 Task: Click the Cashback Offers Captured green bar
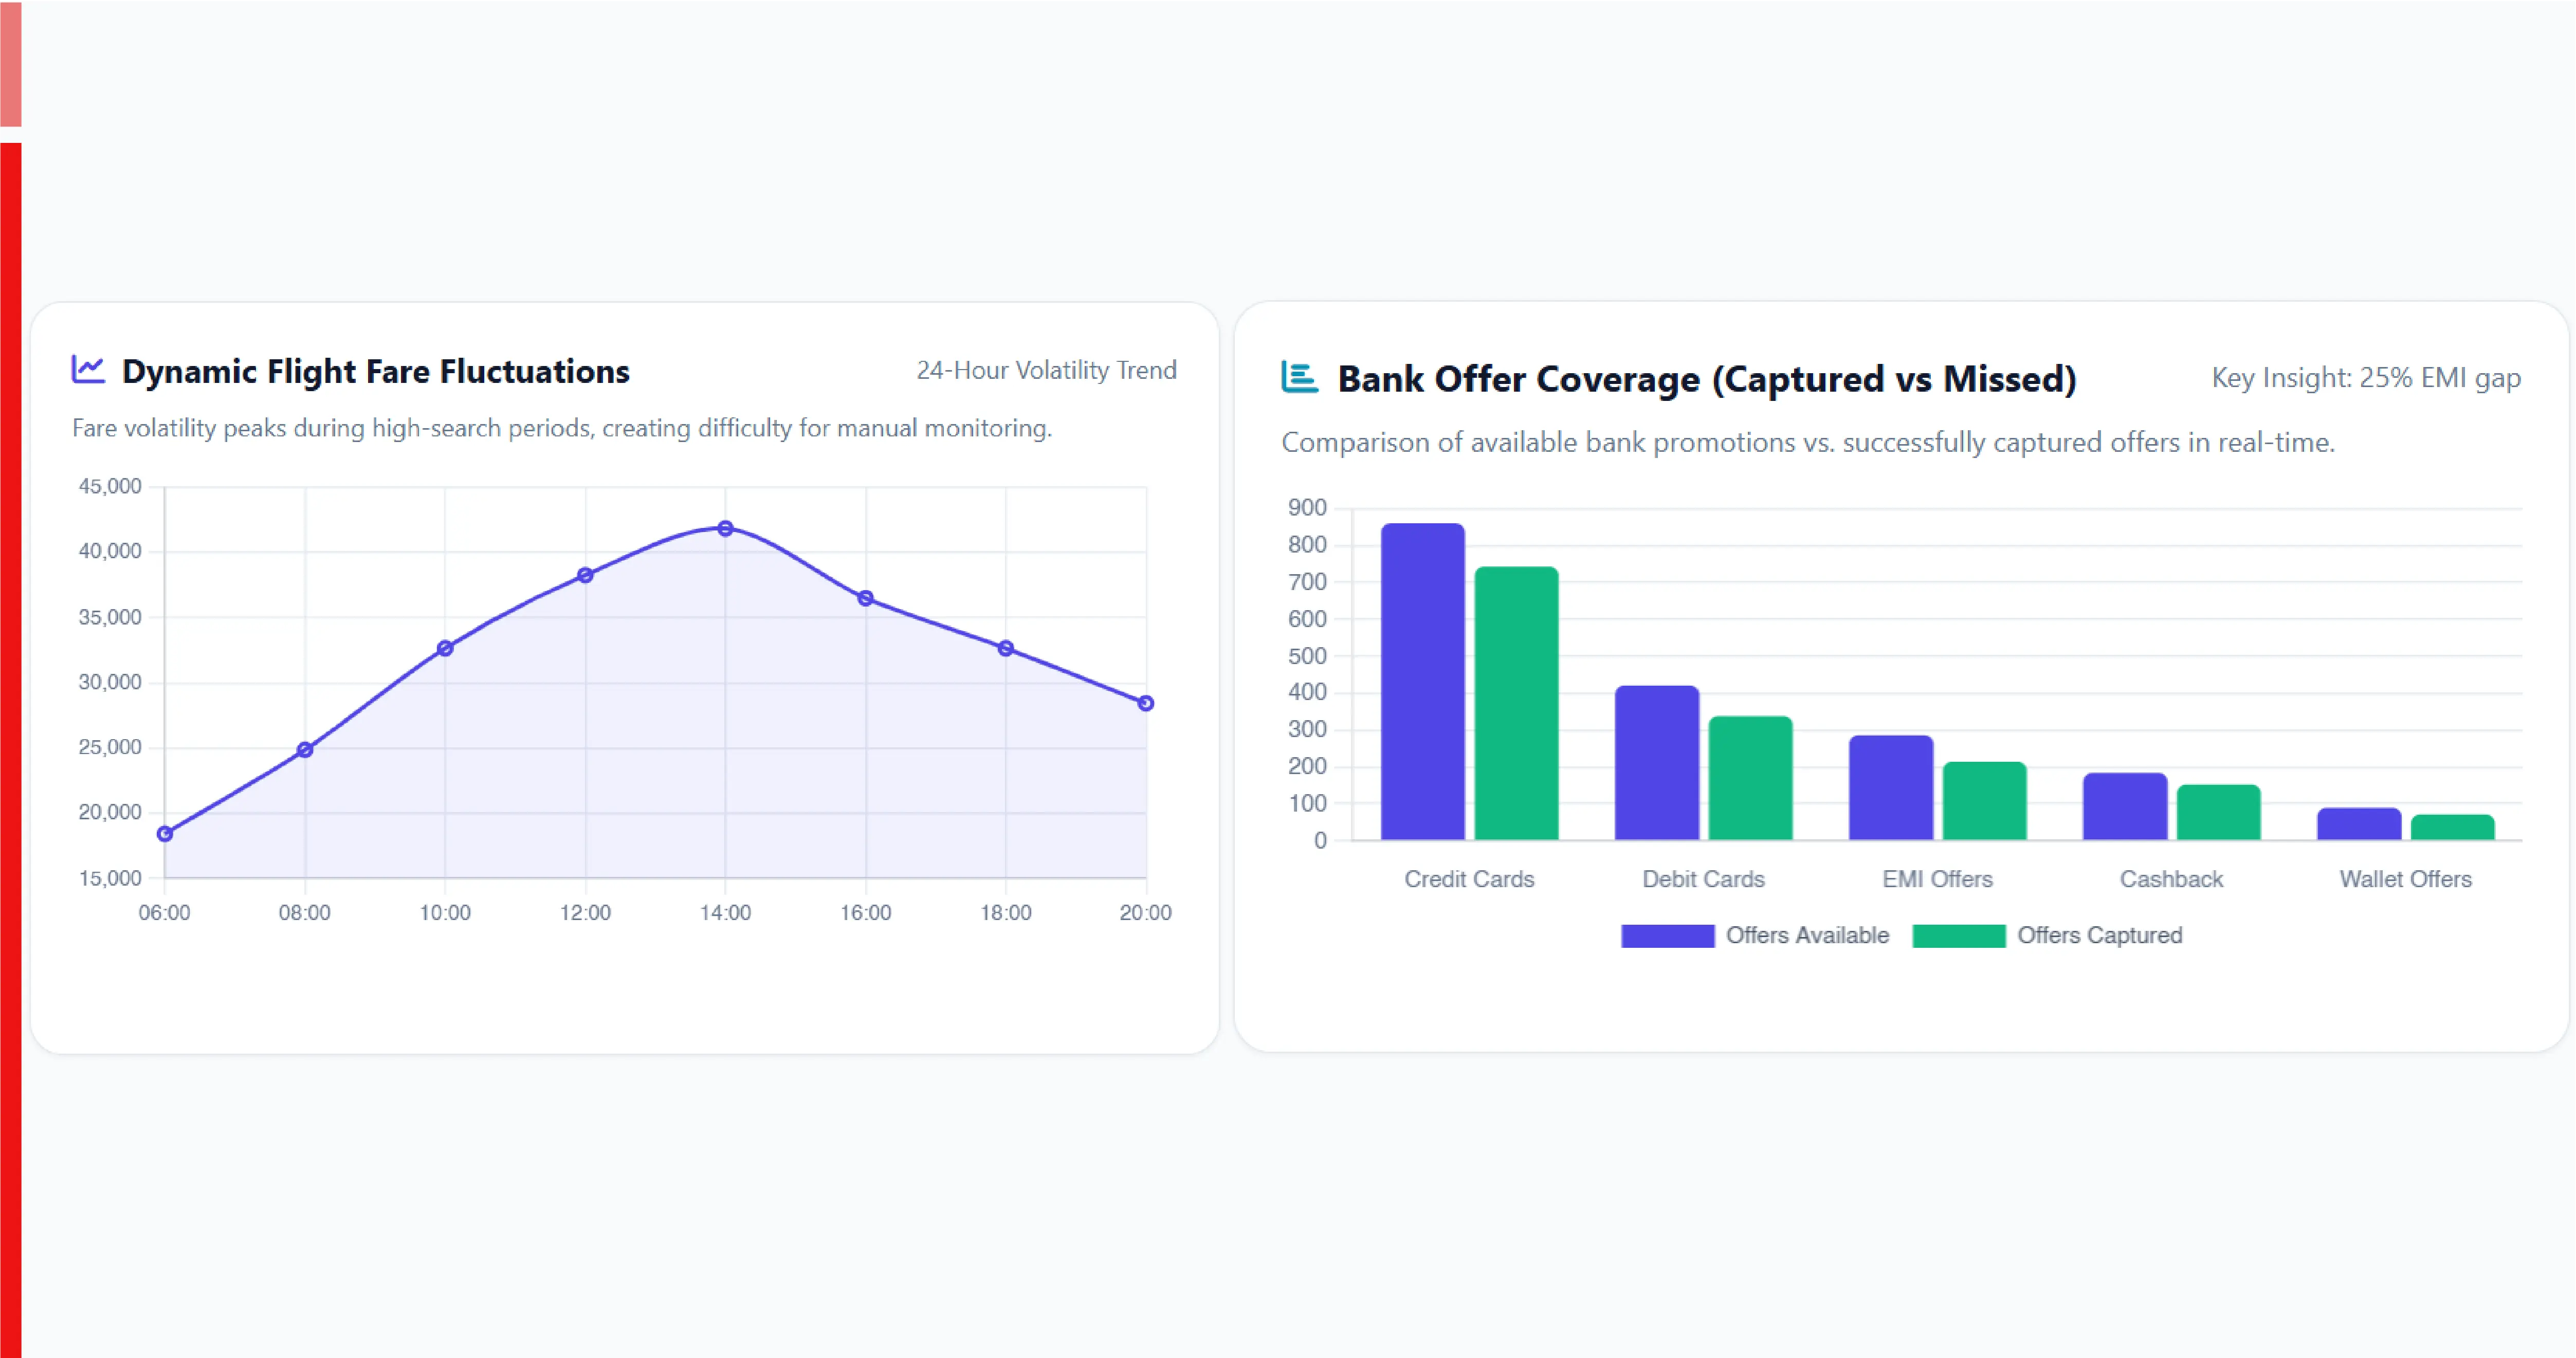2218,812
